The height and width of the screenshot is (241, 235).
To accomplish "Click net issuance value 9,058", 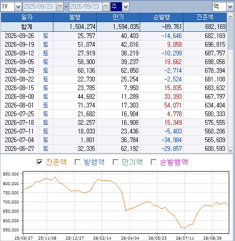I will pos(174,44).
